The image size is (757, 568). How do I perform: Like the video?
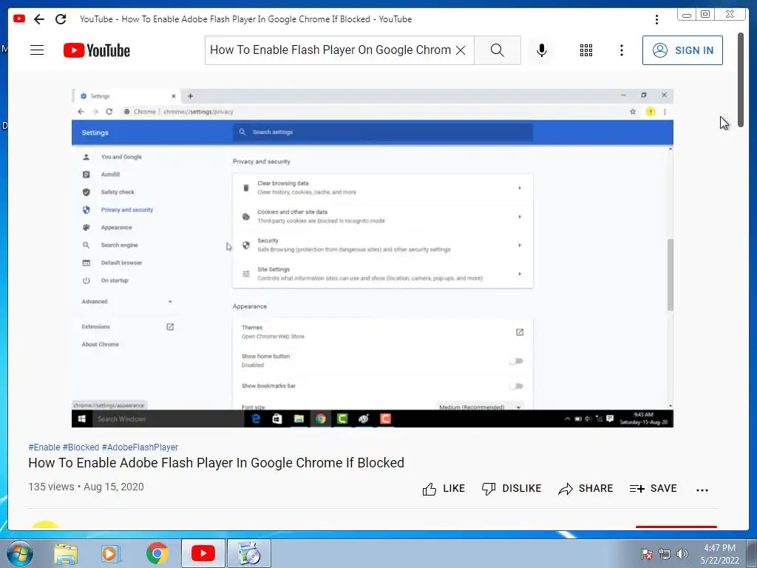pos(444,489)
